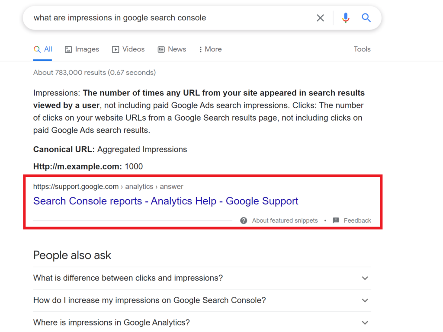Click the Feedback link text
This screenshot has height=332, width=443.
(x=357, y=220)
